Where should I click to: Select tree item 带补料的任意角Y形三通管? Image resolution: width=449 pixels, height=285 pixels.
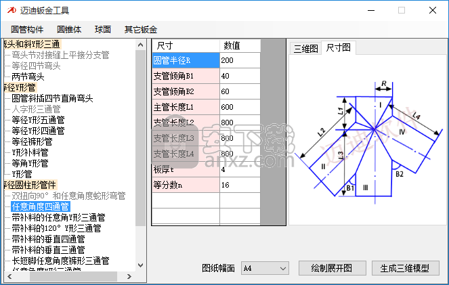pos(58,217)
